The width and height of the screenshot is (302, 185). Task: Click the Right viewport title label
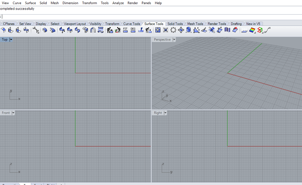pos(158,113)
